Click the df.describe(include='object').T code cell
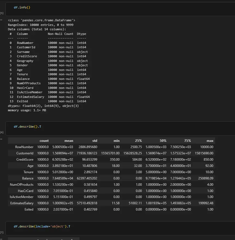 pyautogui.click(x=120, y=228)
